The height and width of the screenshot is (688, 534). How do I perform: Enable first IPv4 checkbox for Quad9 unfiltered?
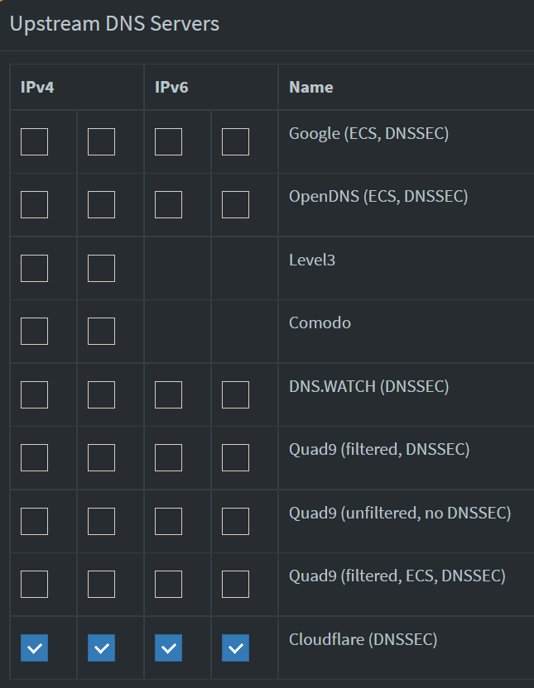34,521
